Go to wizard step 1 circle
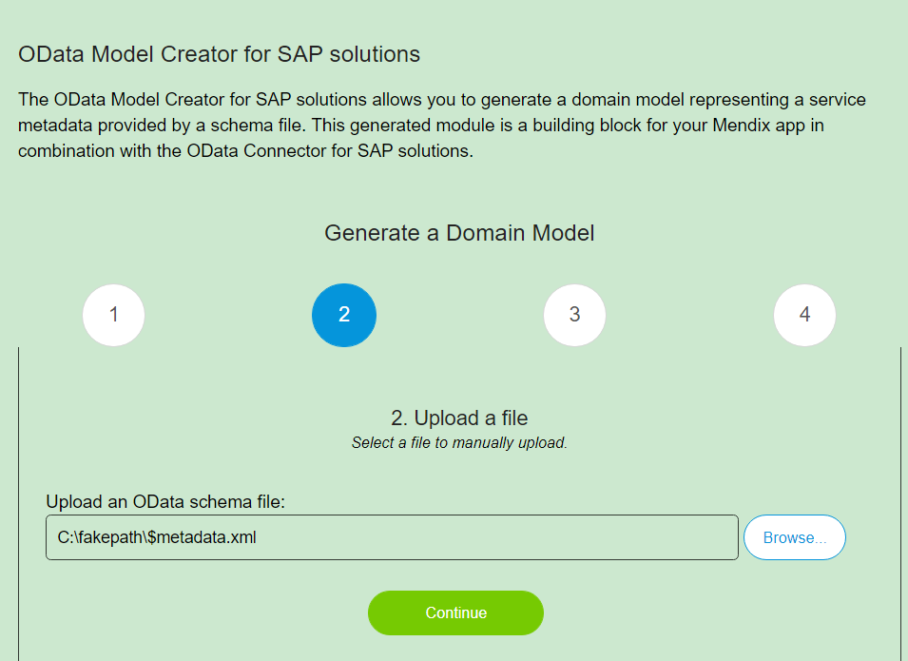 (113, 315)
